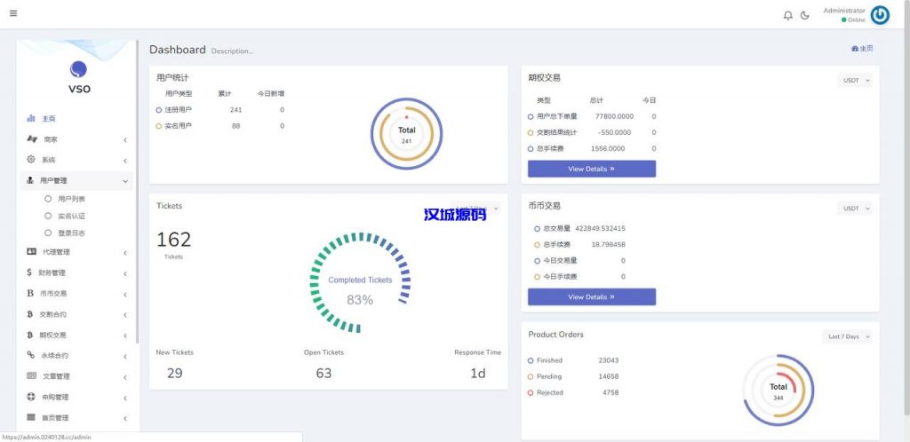This screenshot has width=910, height=442.
Task: Click the 用户统计 Total 241 donut chart
Action: coord(406,133)
